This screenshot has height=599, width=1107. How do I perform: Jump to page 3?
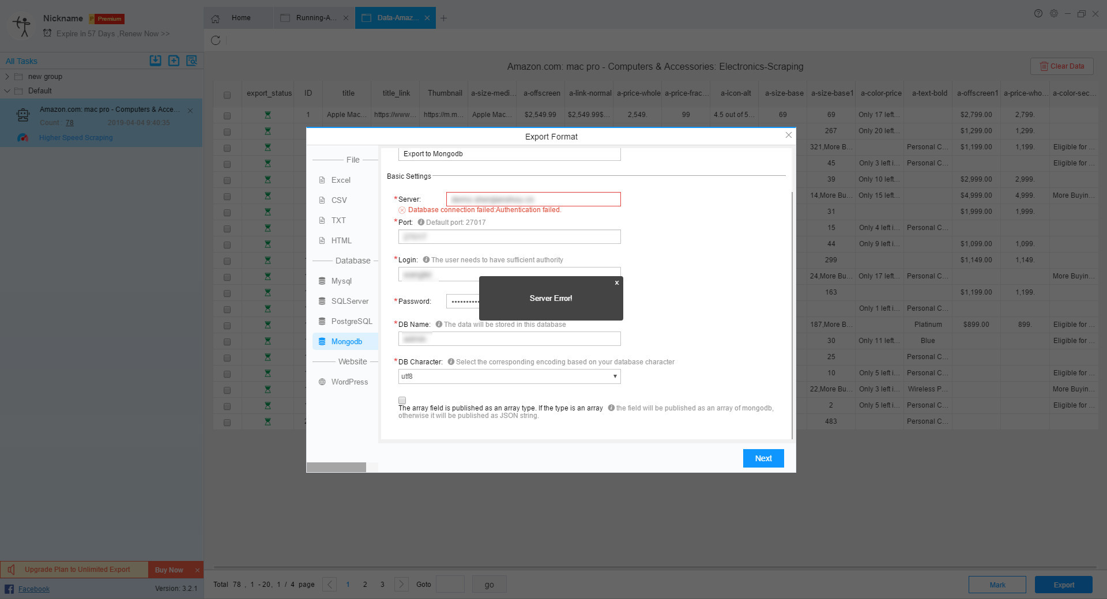click(x=382, y=585)
